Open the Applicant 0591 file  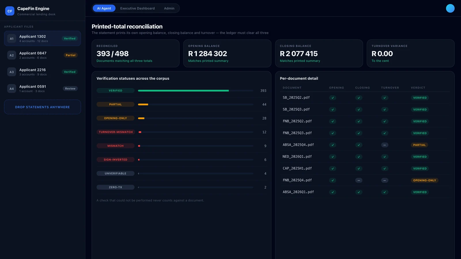(x=42, y=89)
